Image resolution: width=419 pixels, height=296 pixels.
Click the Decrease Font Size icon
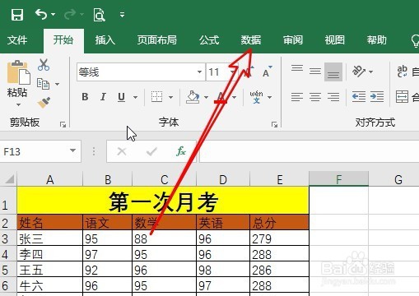point(267,72)
